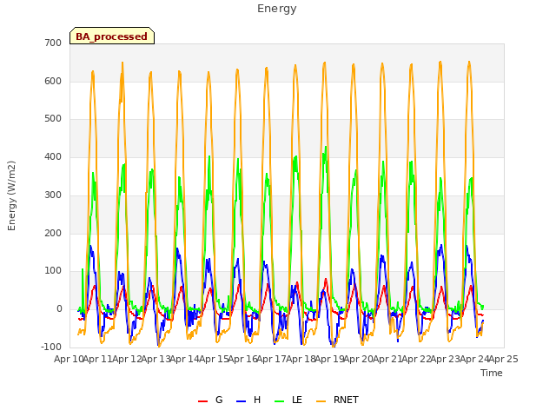Select the 700 y-axis tick label

click(53, 43)
